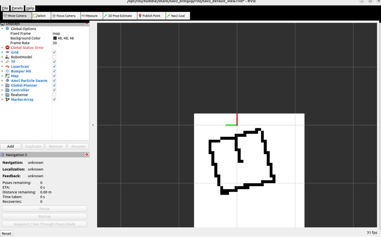
Task: Open the Panels menu
Action: [x=17, y=8]
